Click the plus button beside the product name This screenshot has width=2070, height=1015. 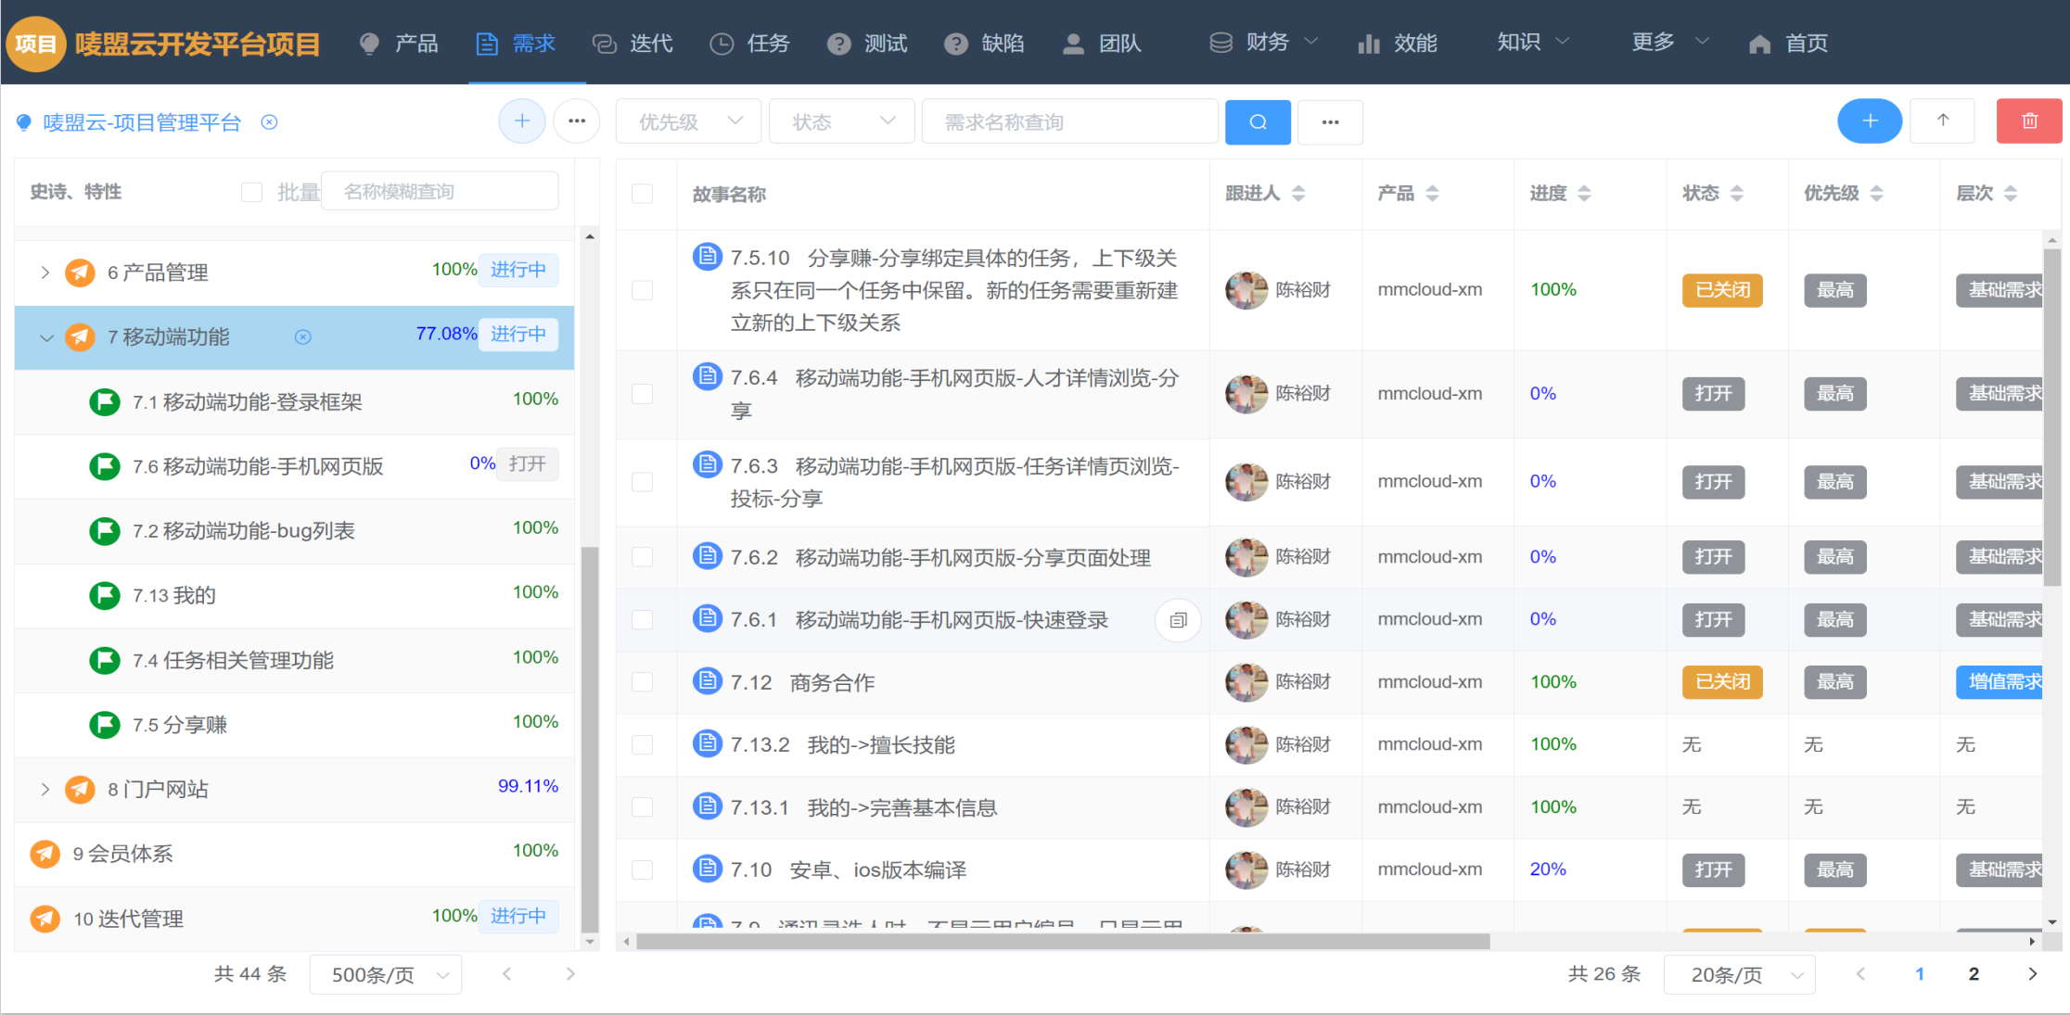point(522,121)
